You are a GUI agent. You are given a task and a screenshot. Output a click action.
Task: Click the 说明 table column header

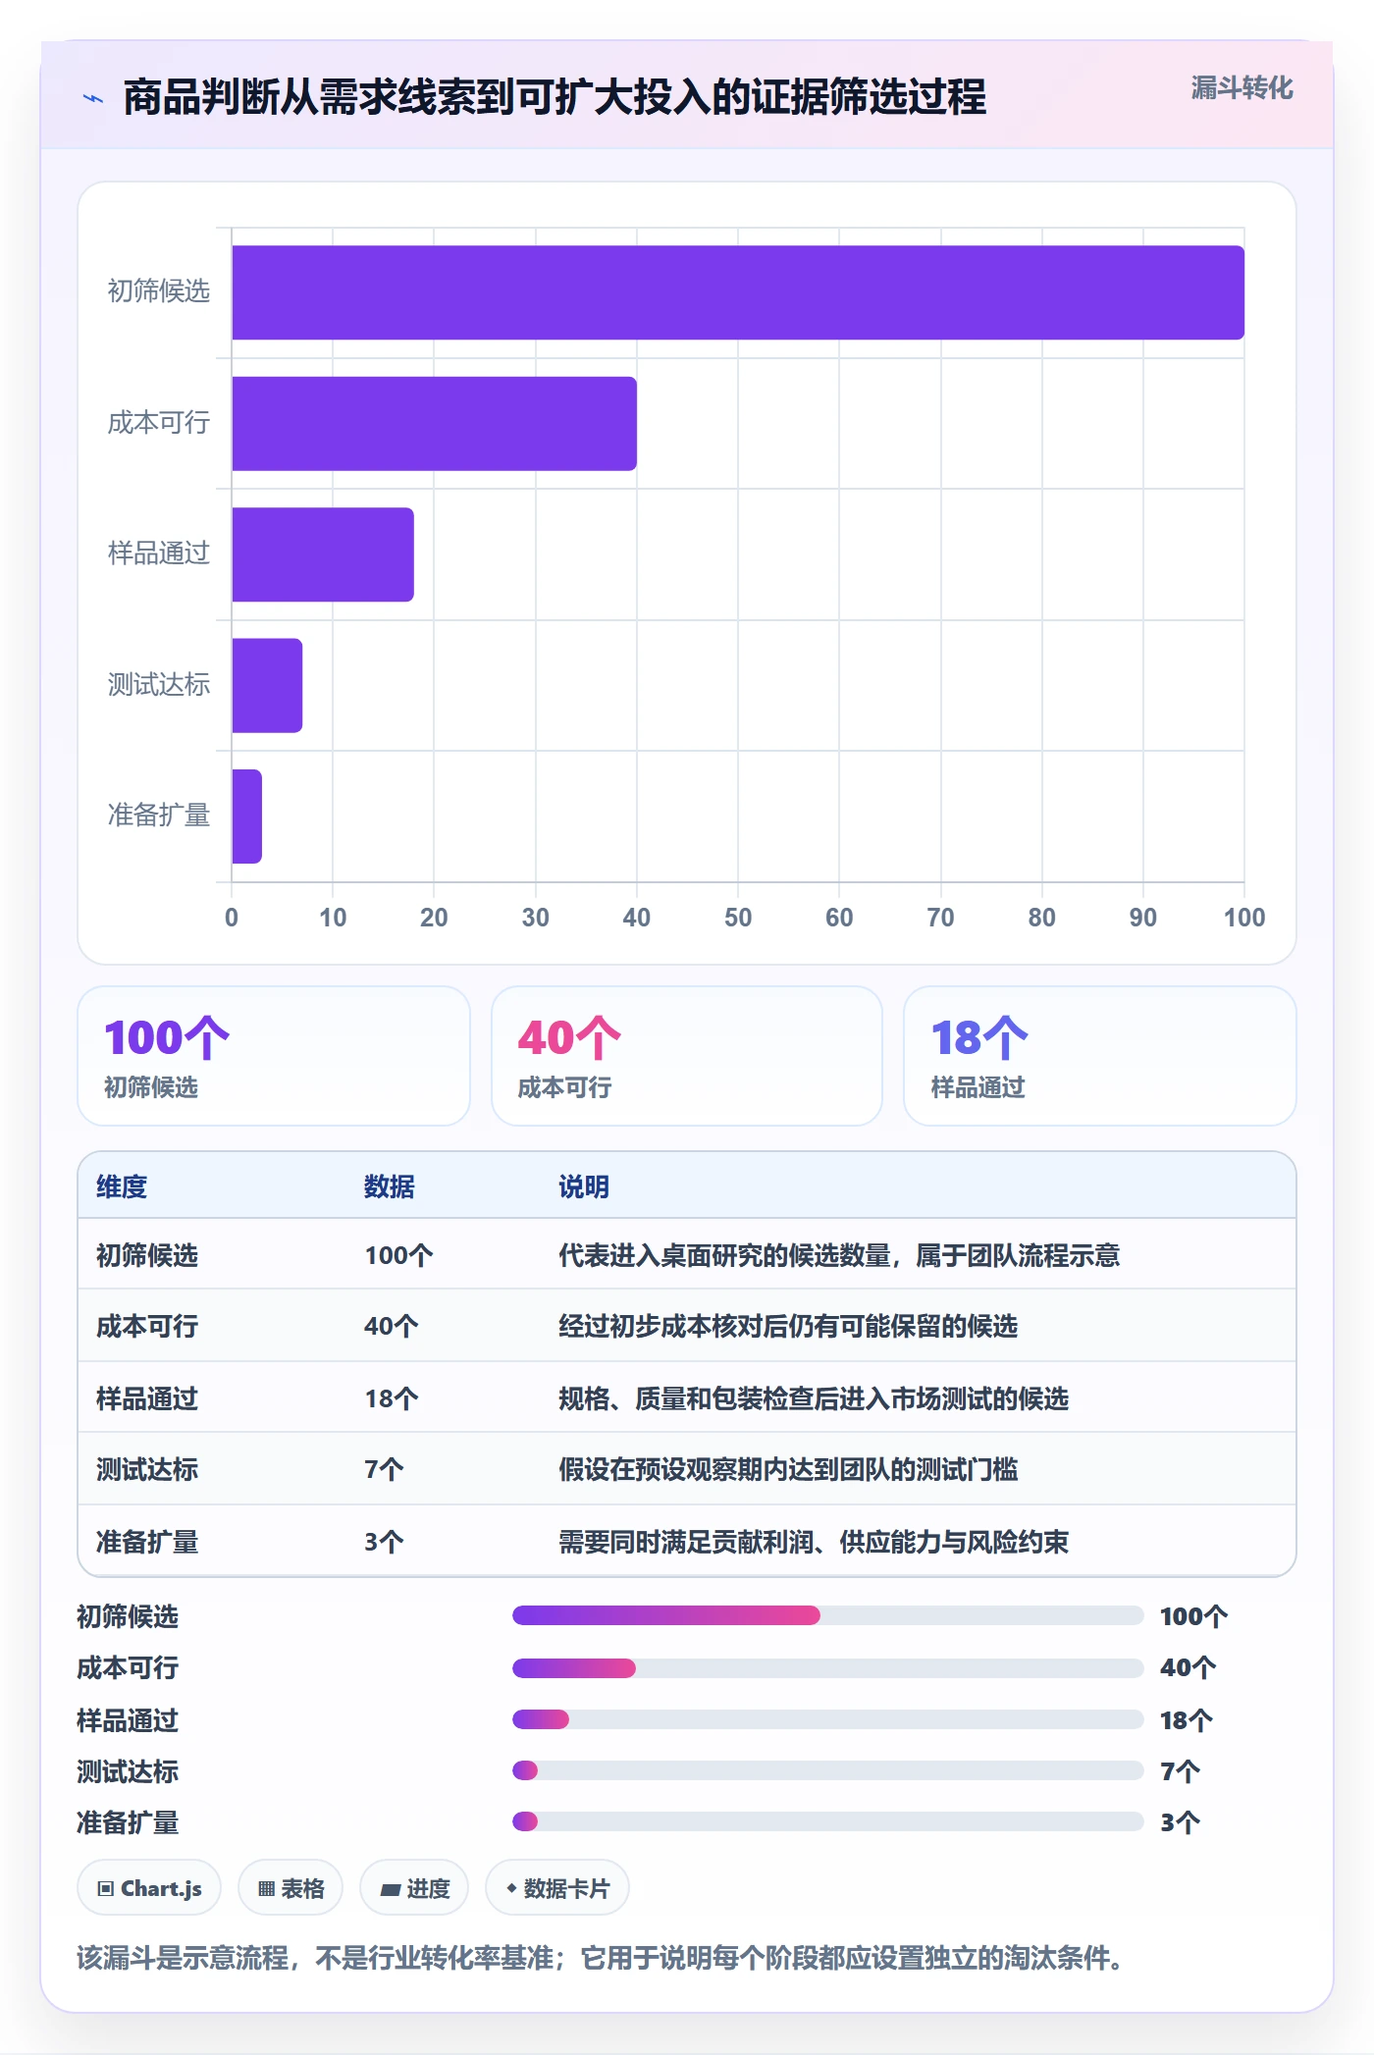tap(584, 1186)
